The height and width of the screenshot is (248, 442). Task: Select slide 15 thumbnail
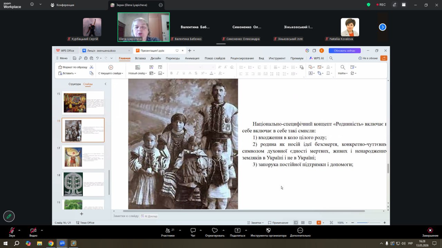[x=83, y=103]
